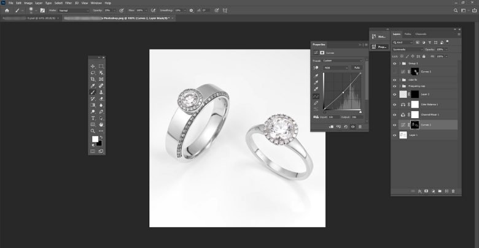
Task: Show the hidden Curves 1 layer
Action: pyautogui.click(x=394, y=72)
